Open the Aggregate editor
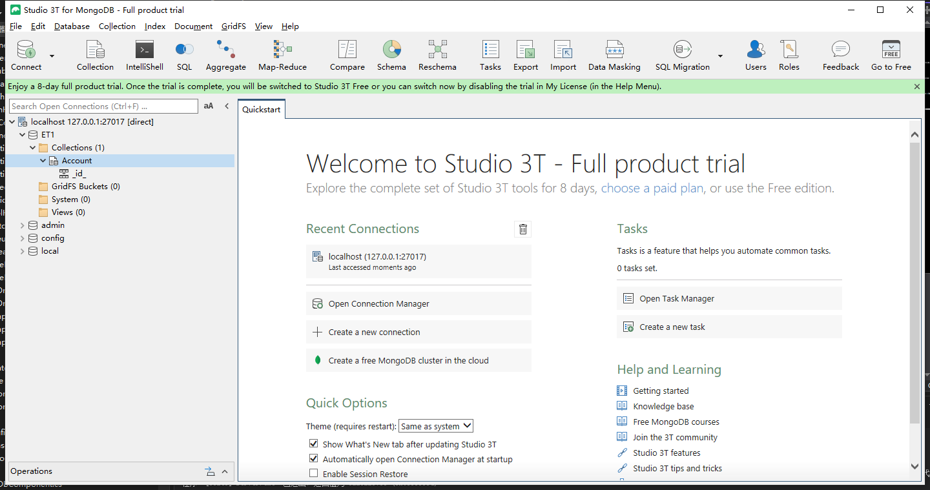The height and width of the screenshot is (490, 930). pyautogui.click(x=225, y=56)
